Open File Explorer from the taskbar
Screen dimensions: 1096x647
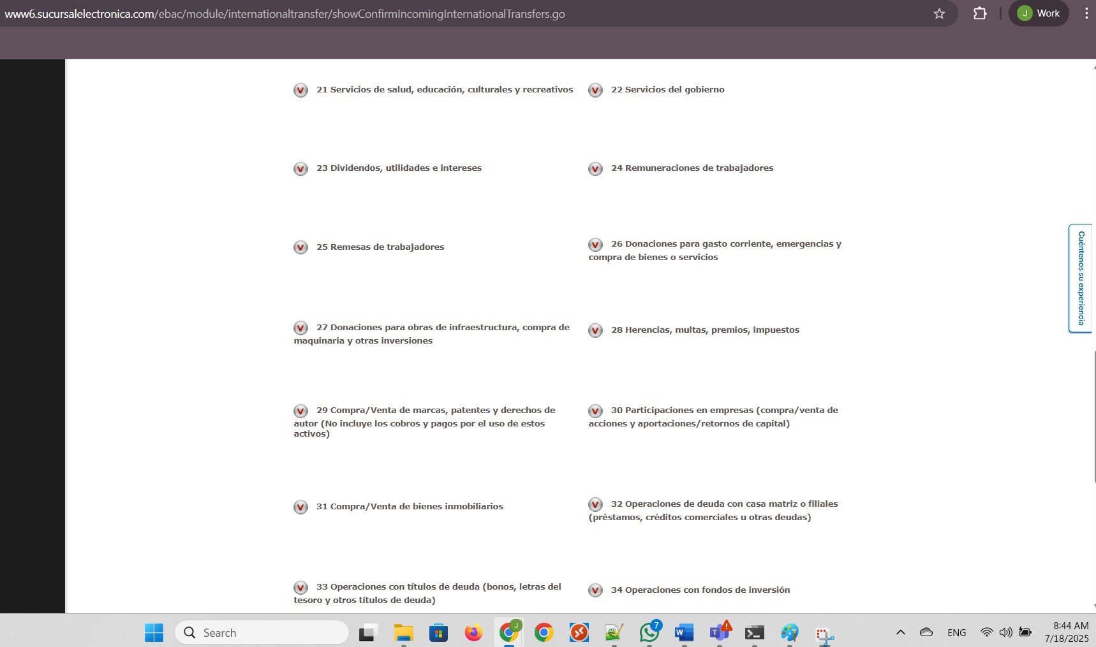point(403,632)
